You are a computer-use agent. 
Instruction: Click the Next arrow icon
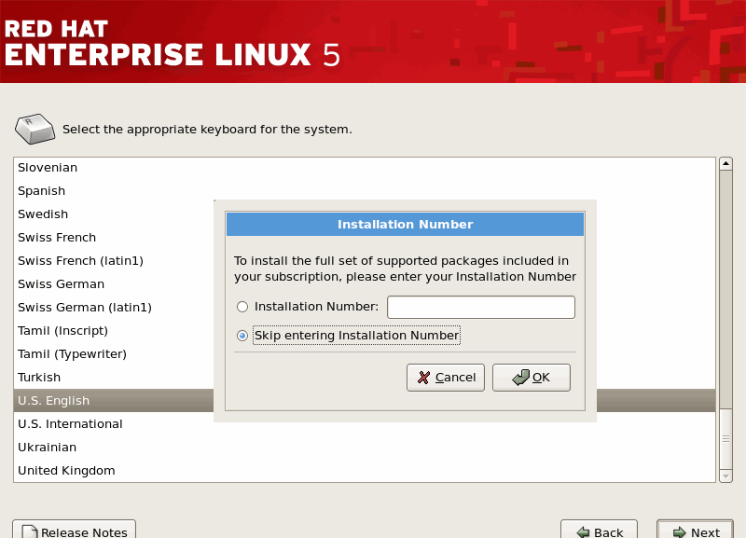point(679,532)
